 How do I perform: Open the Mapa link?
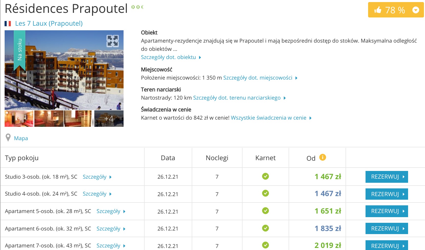click(21, 138)
